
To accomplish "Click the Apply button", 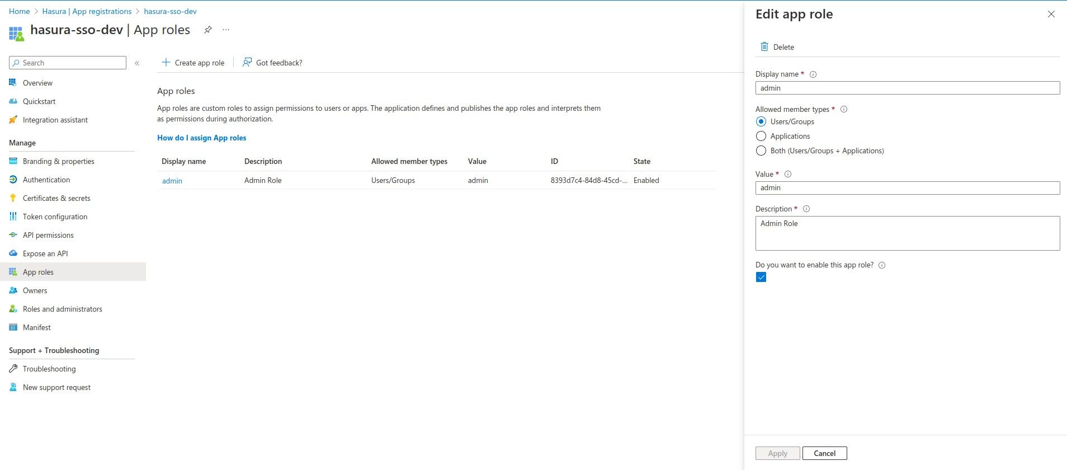I will point(778,453).
